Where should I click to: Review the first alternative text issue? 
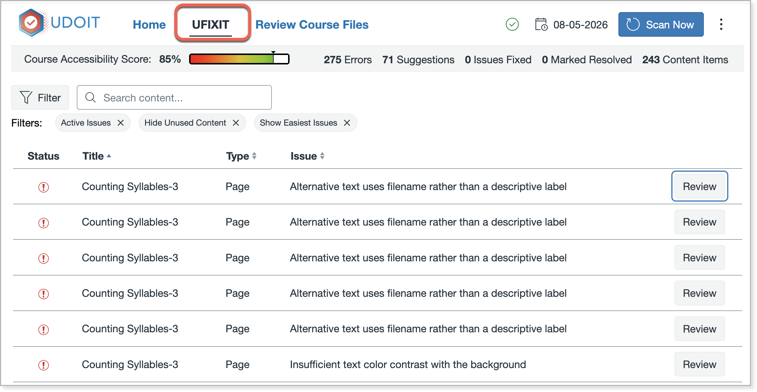tap(700, 186)
